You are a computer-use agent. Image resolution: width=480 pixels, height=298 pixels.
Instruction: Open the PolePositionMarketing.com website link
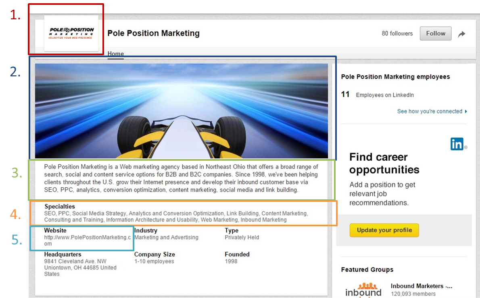tap(87, 240)
